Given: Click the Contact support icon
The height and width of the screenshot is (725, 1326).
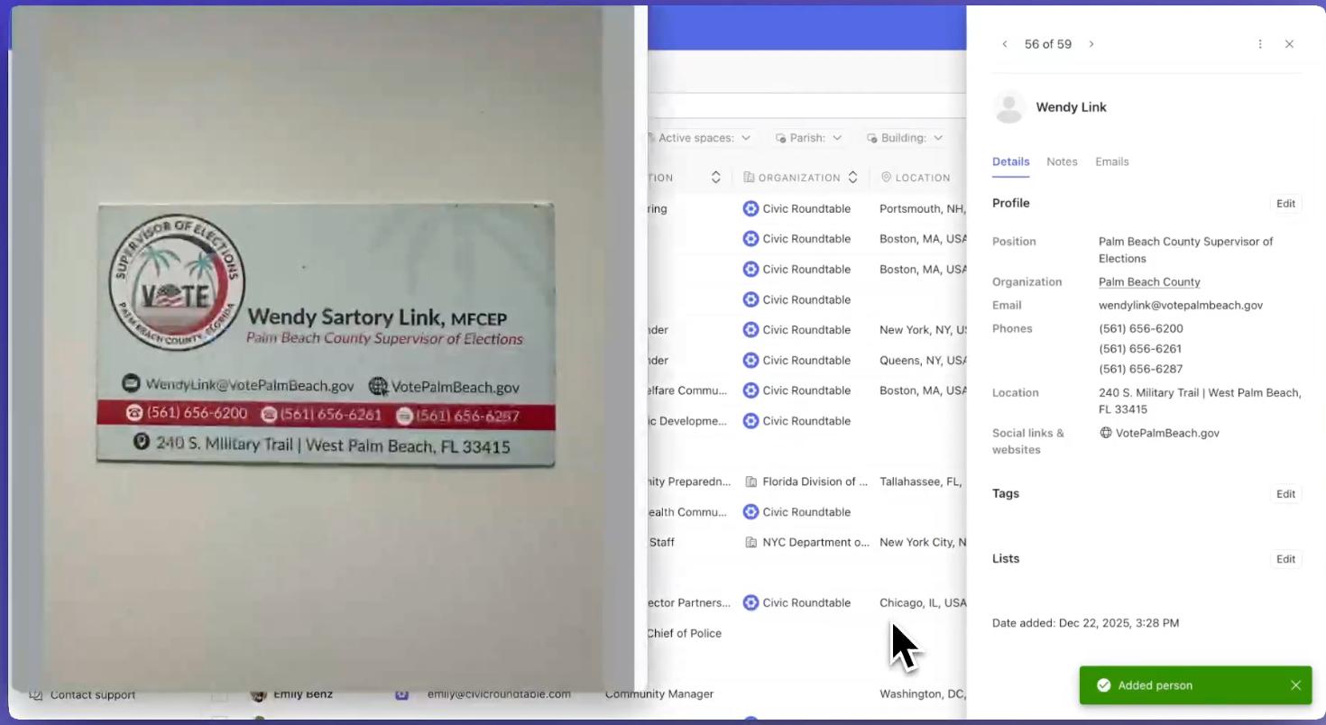Looking at the screenshot, I should [36, 694].
